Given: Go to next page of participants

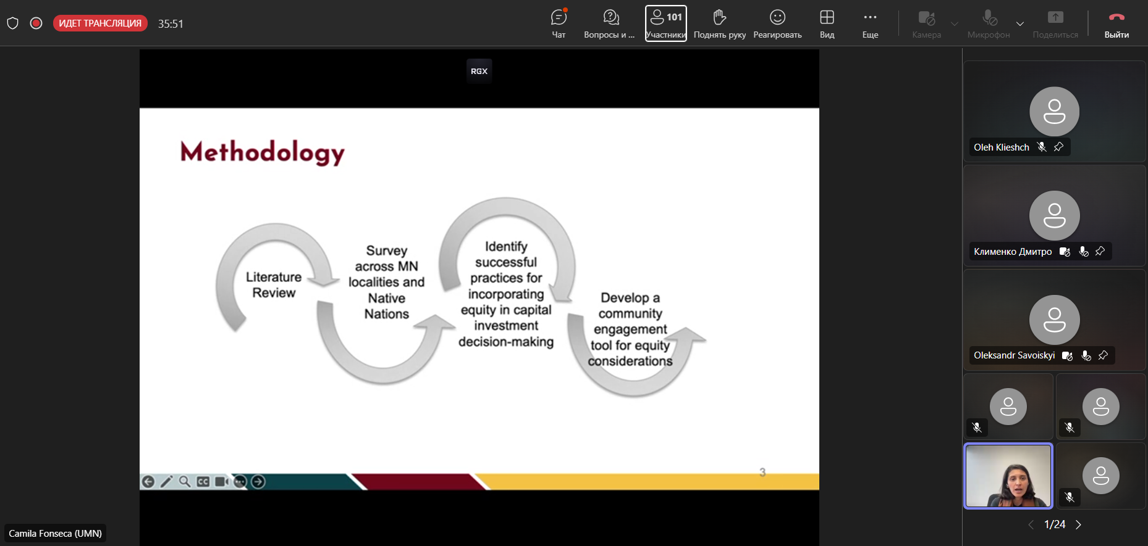Looking at the screenshot, I should click(1079, 524).
